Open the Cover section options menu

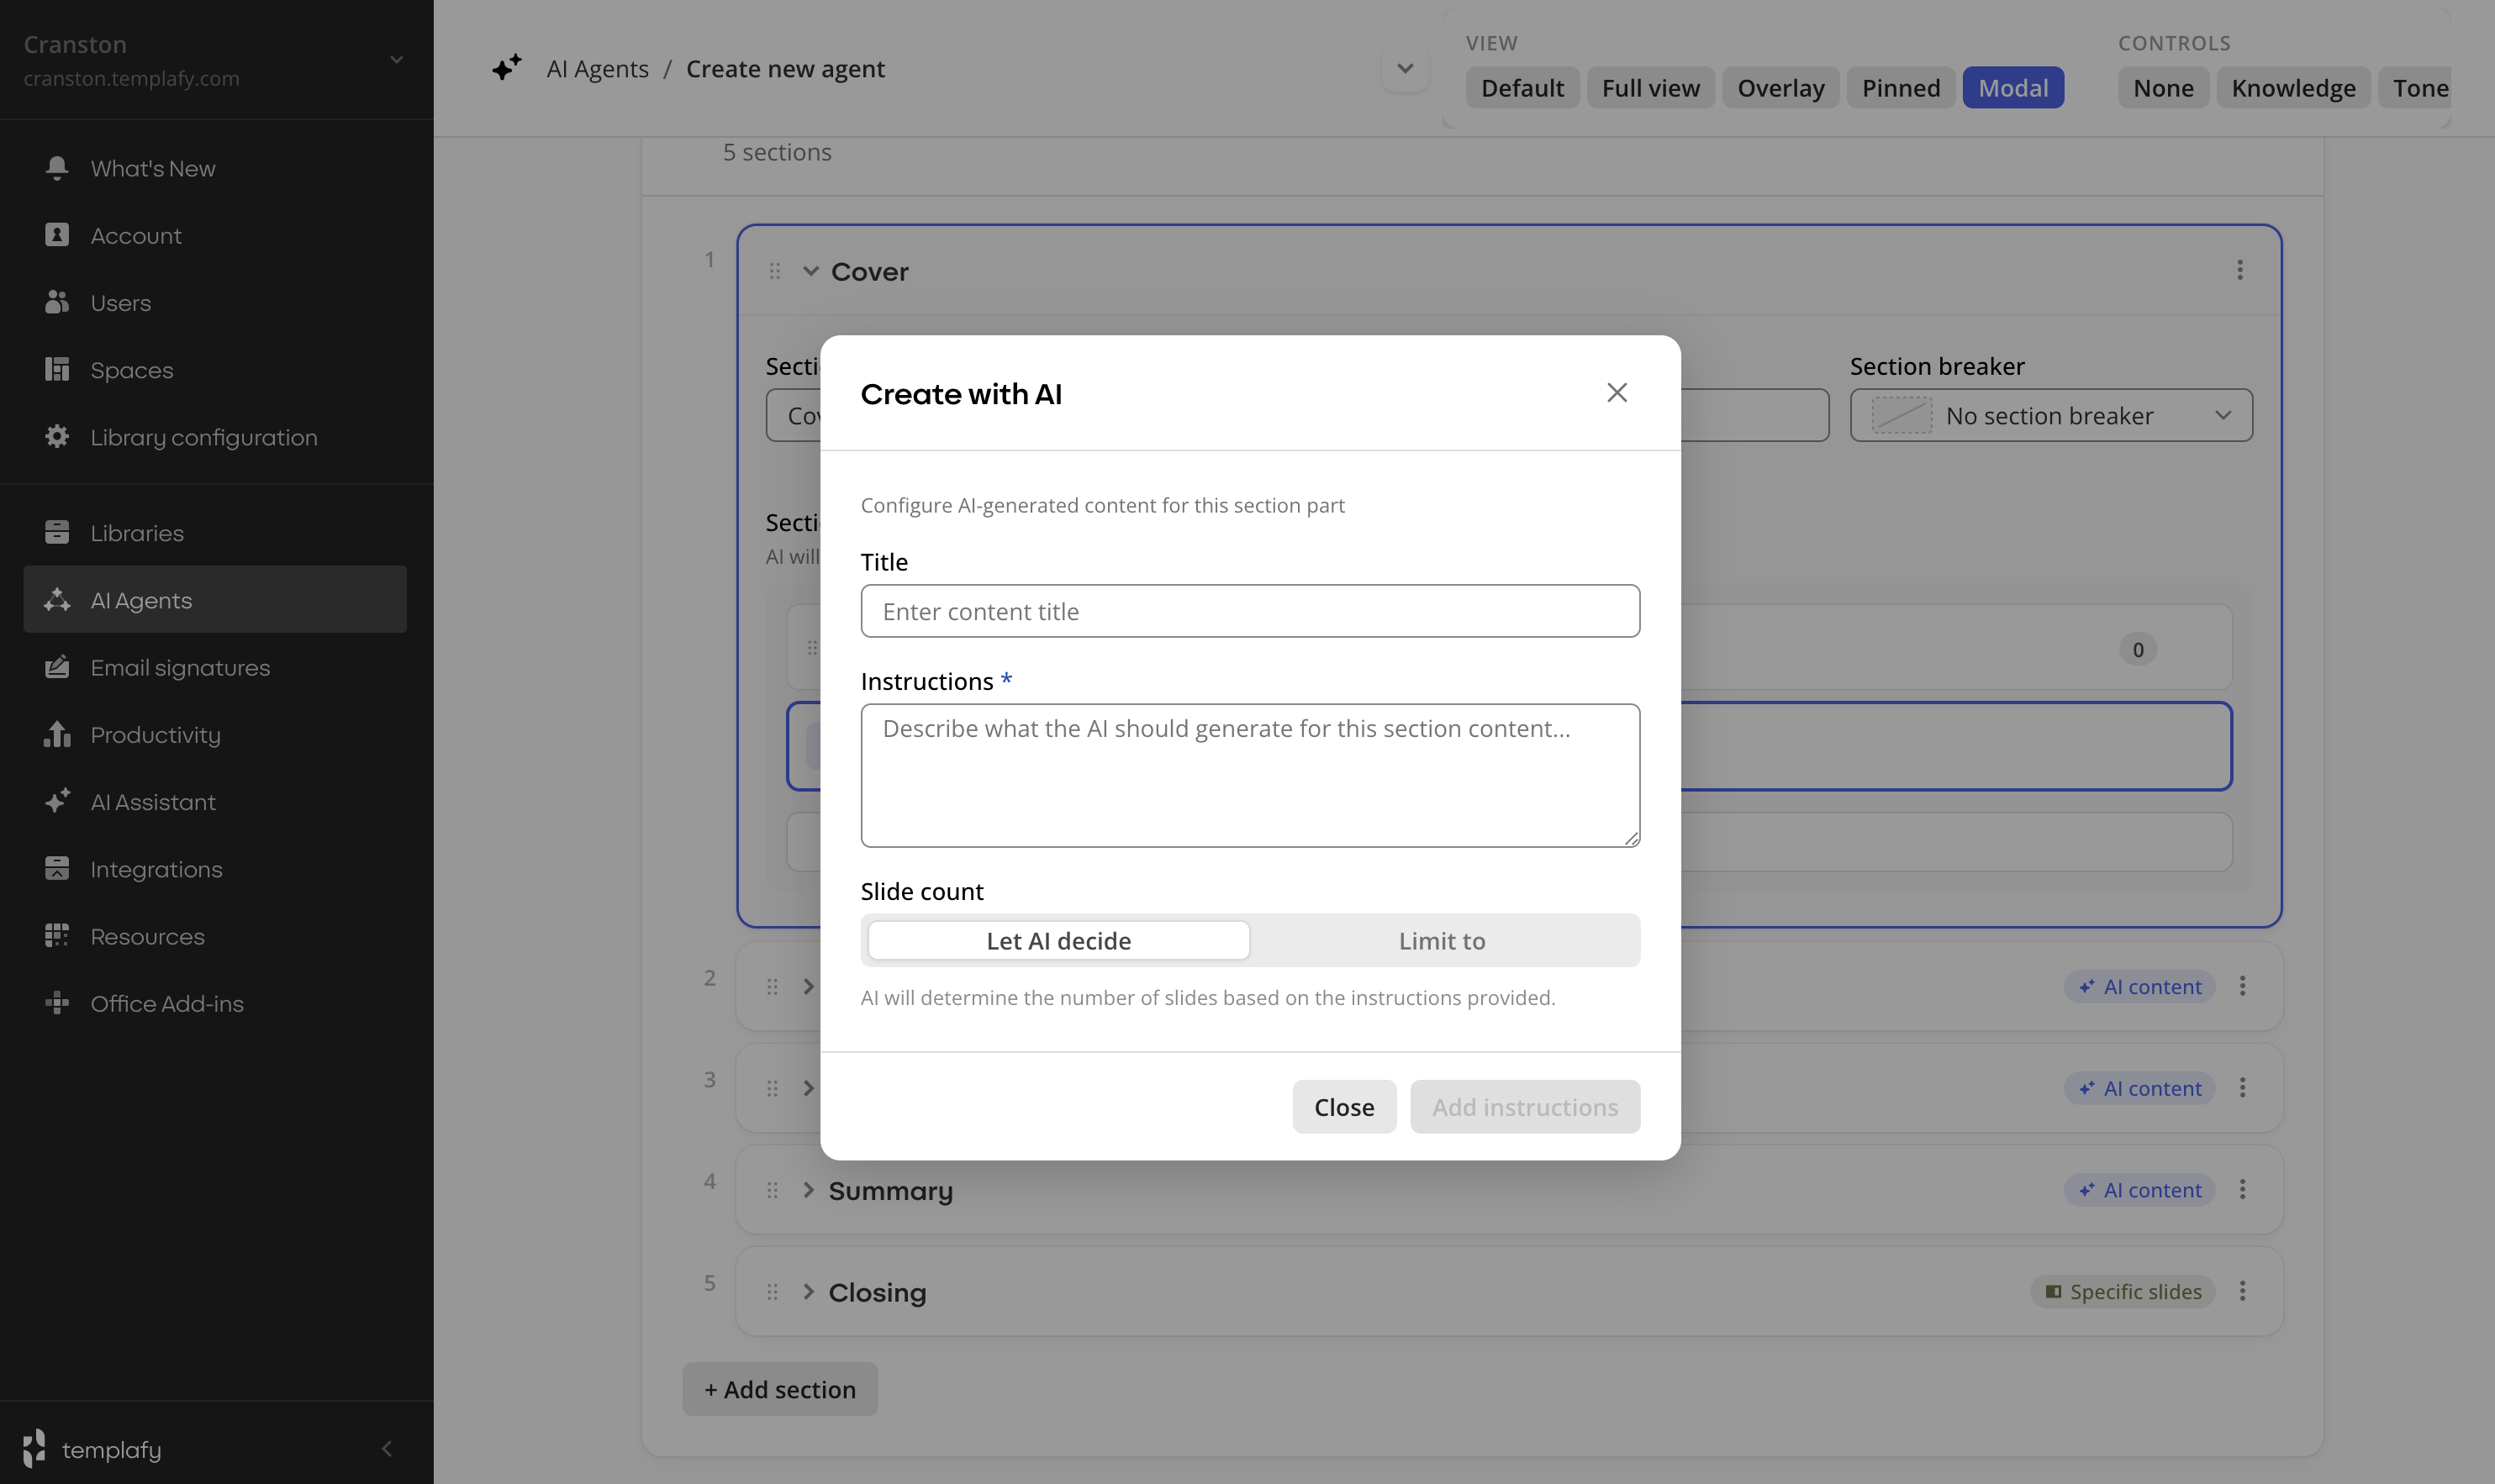(x=2240, y=270)
